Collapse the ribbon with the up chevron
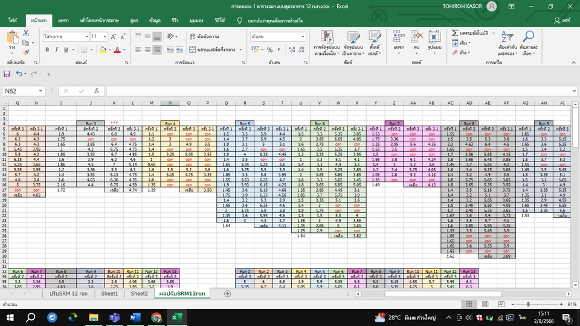 click(573, 63)
